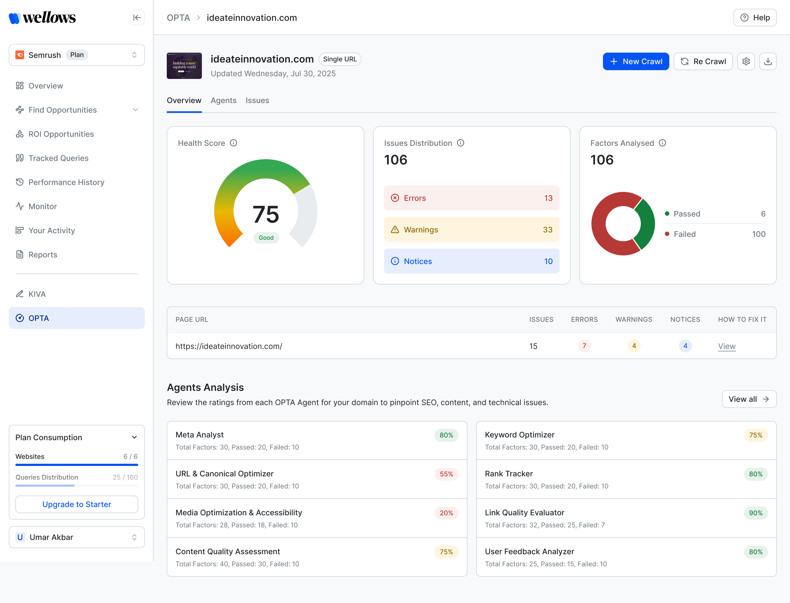Open Reports in sidebar
This screenshot has width=790, height=603.
77,254
